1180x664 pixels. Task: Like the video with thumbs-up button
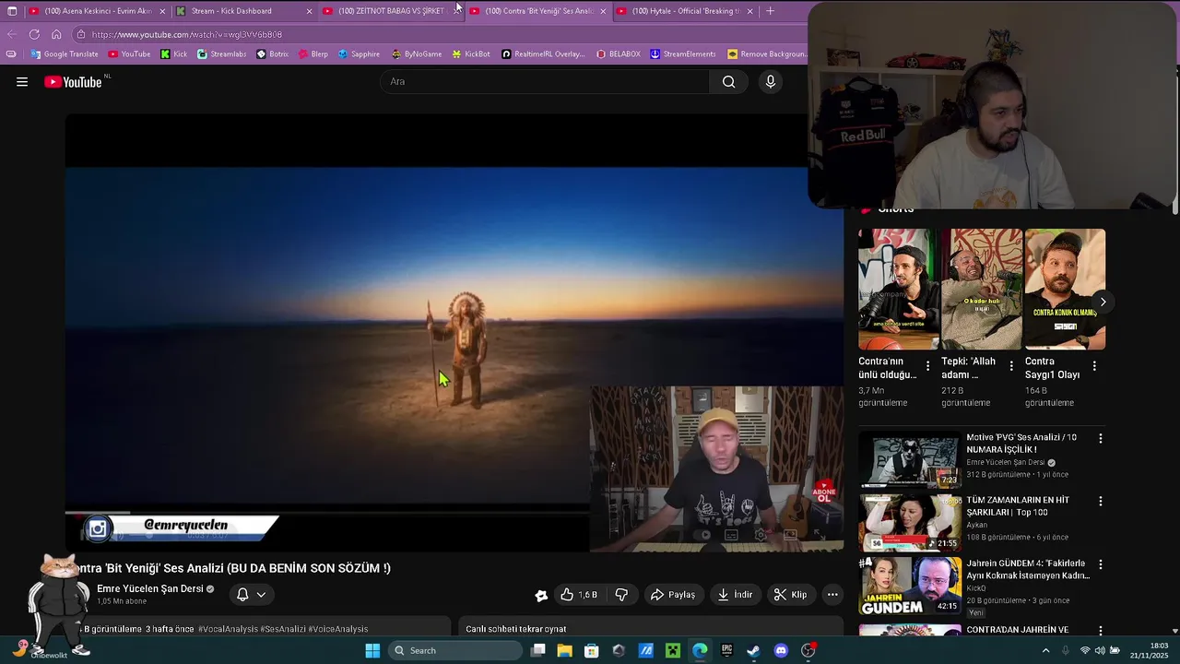tap(579, 595)
